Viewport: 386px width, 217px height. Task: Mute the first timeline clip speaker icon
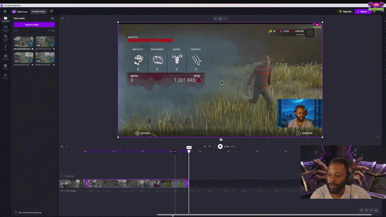tap(63, 183)
